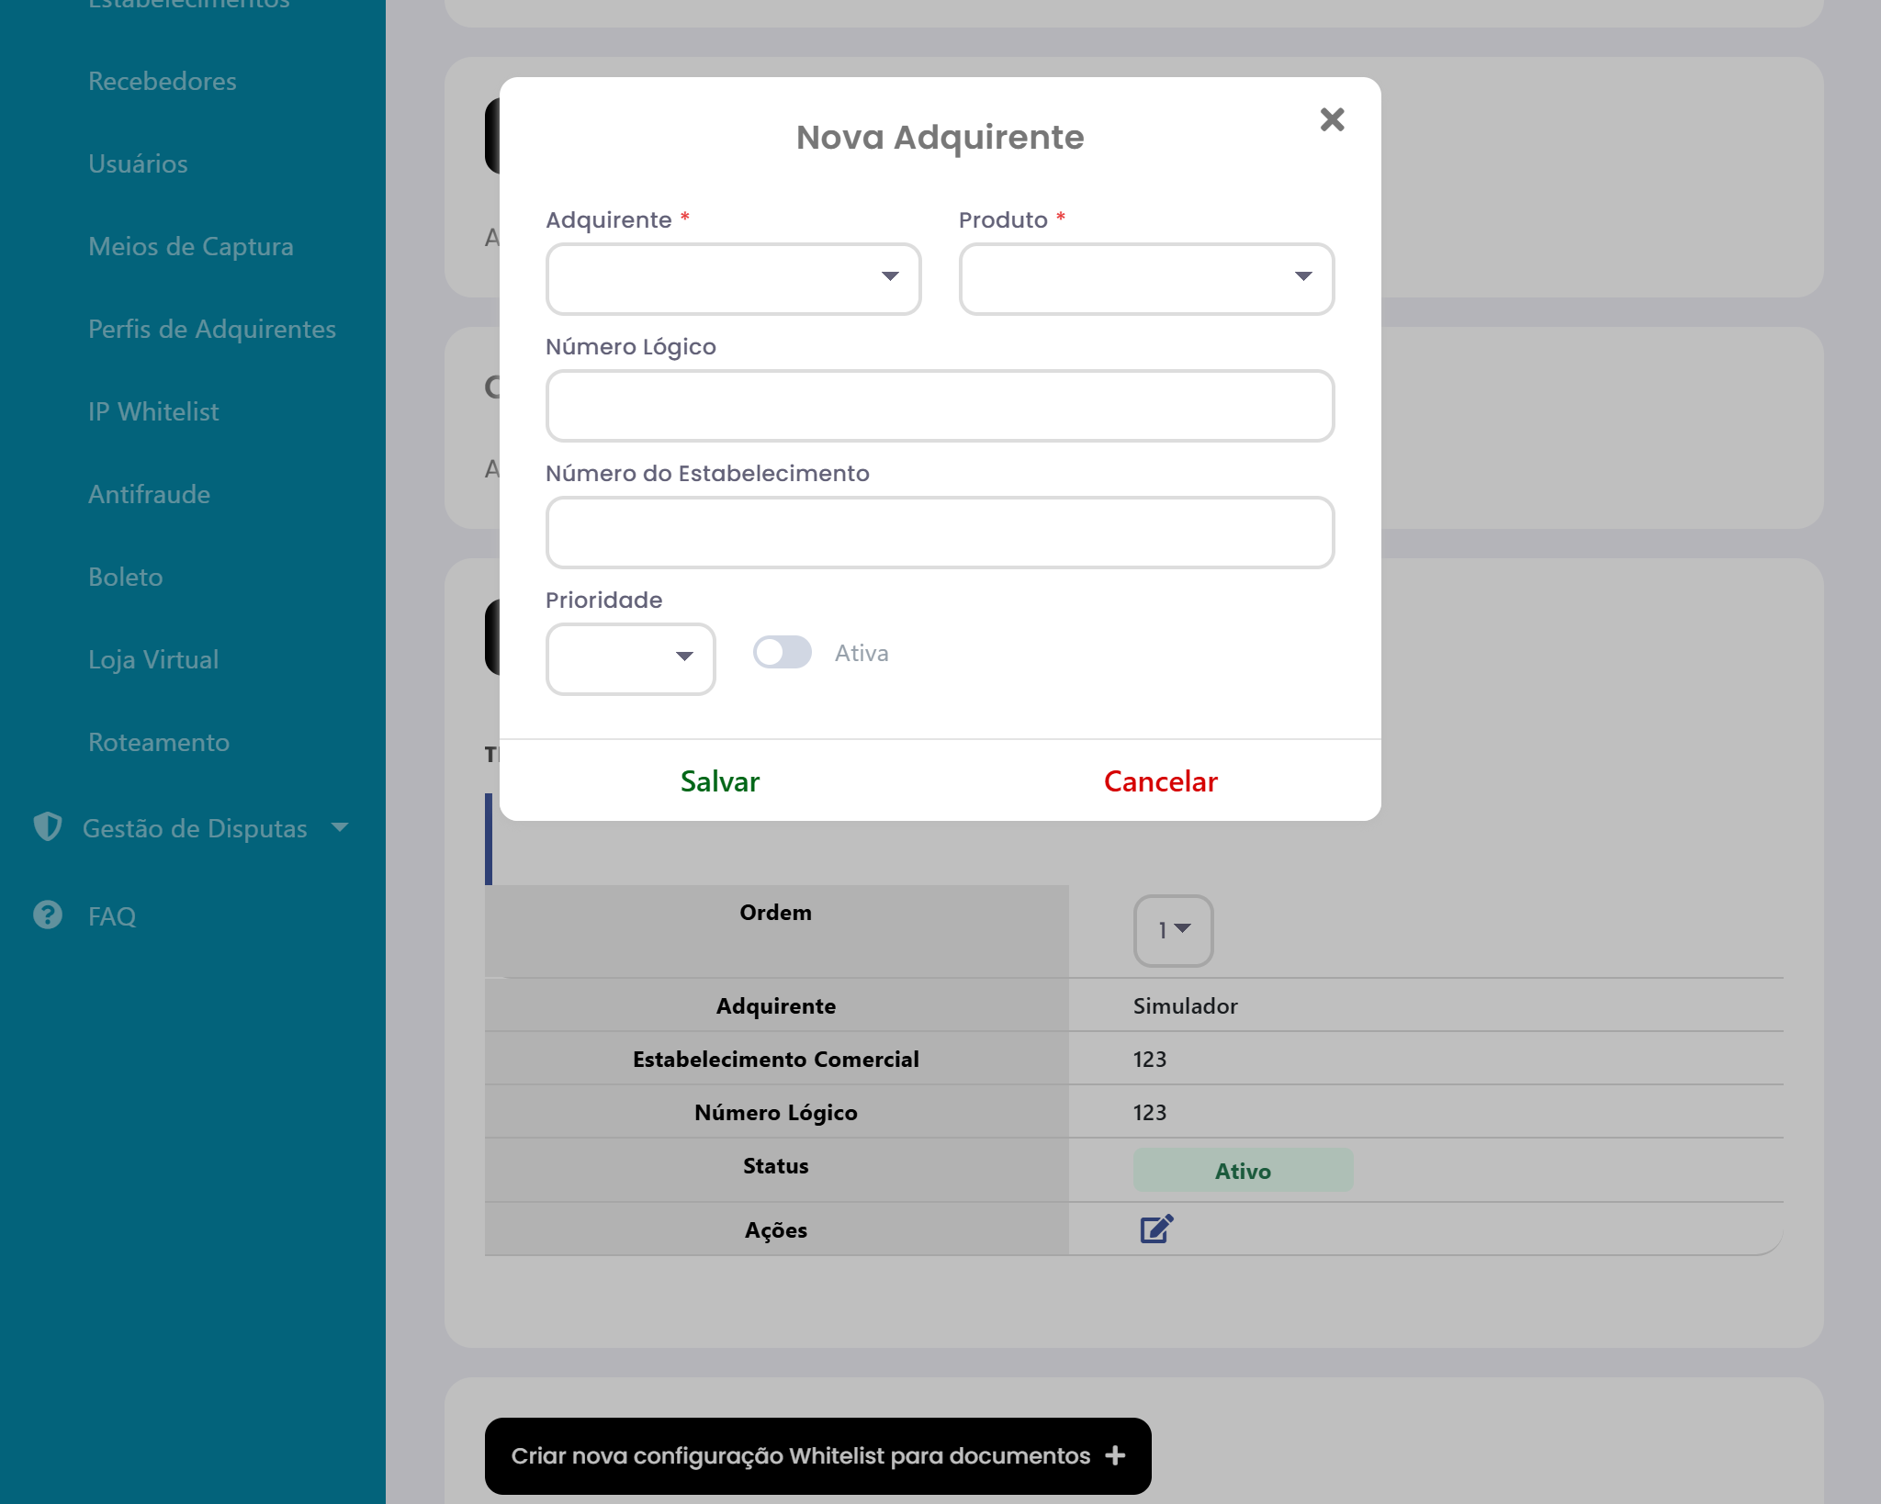Open the Adquirente dropdown
This screenshot has width=1881, height=1504.
[733, 278]
